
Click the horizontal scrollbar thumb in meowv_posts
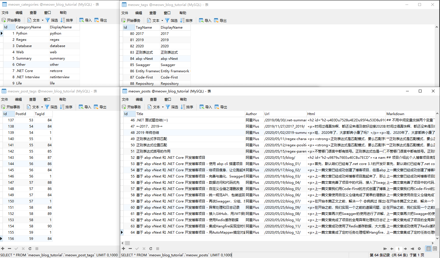click(128, 243)
